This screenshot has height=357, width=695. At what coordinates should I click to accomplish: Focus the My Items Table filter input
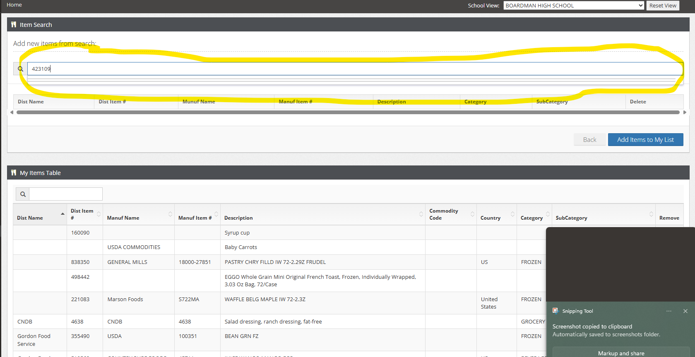click(x=66, y=194)
